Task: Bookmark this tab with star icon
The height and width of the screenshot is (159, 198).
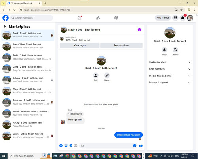Action: (181, 10)
